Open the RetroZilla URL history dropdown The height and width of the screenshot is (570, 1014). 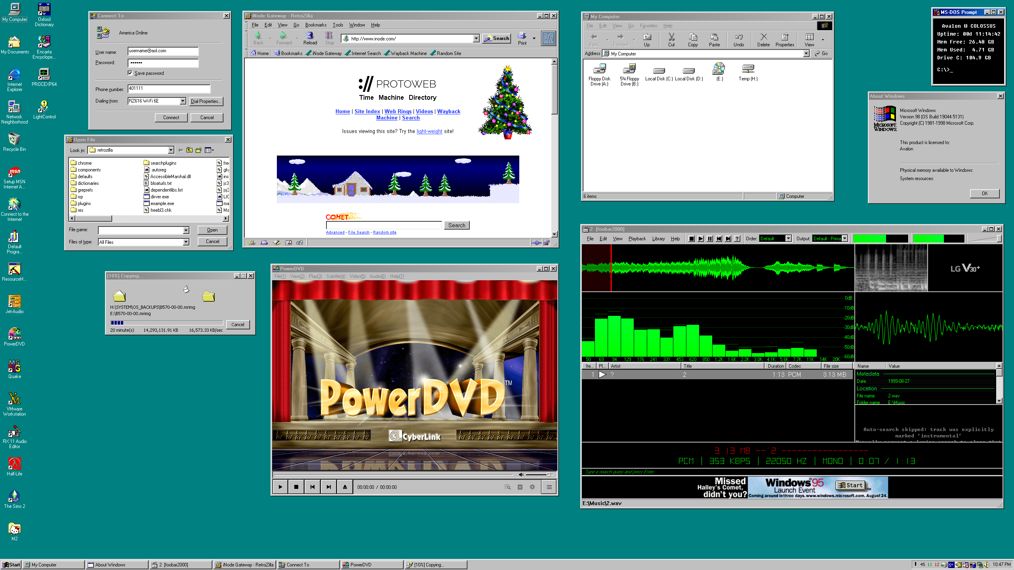[x=476, y=38]
